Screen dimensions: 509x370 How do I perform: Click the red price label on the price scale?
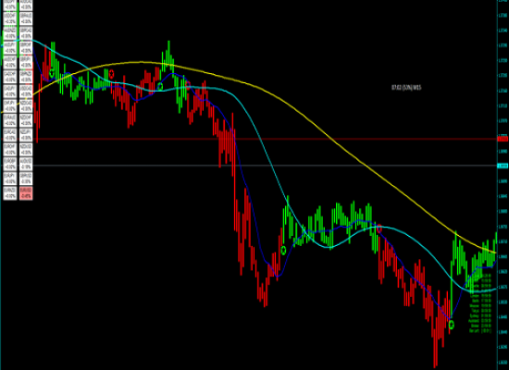503,139
